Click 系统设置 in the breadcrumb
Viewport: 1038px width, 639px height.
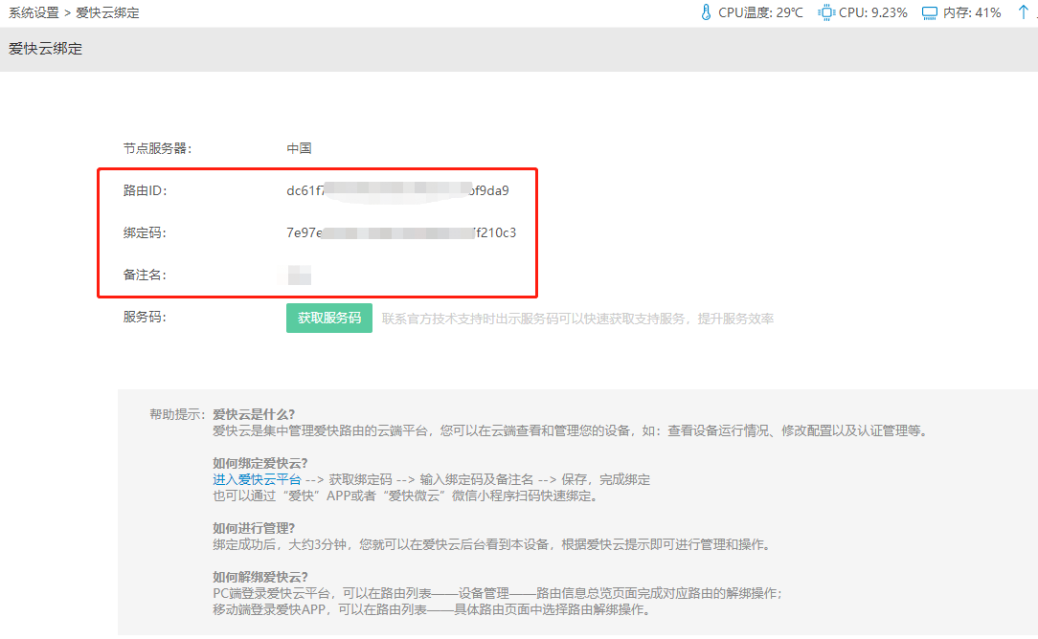click(34, 12)
